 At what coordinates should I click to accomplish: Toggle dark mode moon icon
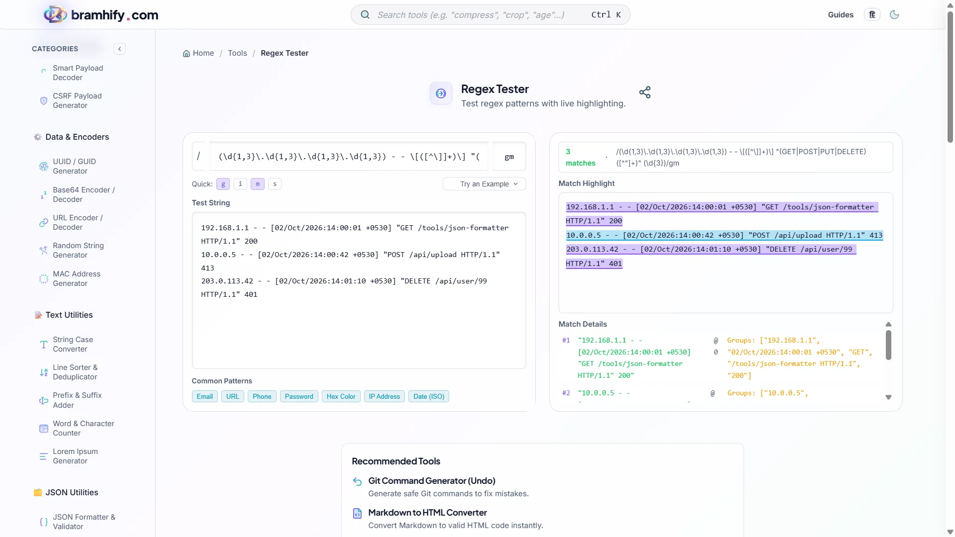click(894, 15)
